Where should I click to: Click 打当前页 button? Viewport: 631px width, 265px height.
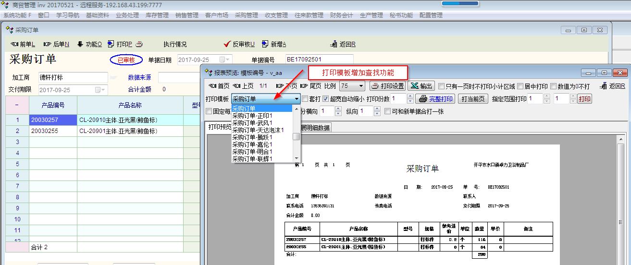473,99
